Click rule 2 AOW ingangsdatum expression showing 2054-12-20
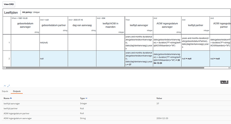 (x=167, y=59)
